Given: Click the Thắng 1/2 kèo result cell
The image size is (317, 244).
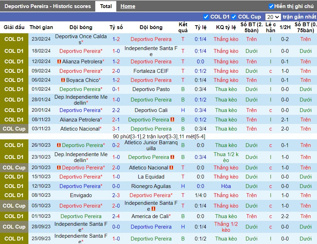Looking at the screenshot, I should pyautogui.click(x=226, y=227).
